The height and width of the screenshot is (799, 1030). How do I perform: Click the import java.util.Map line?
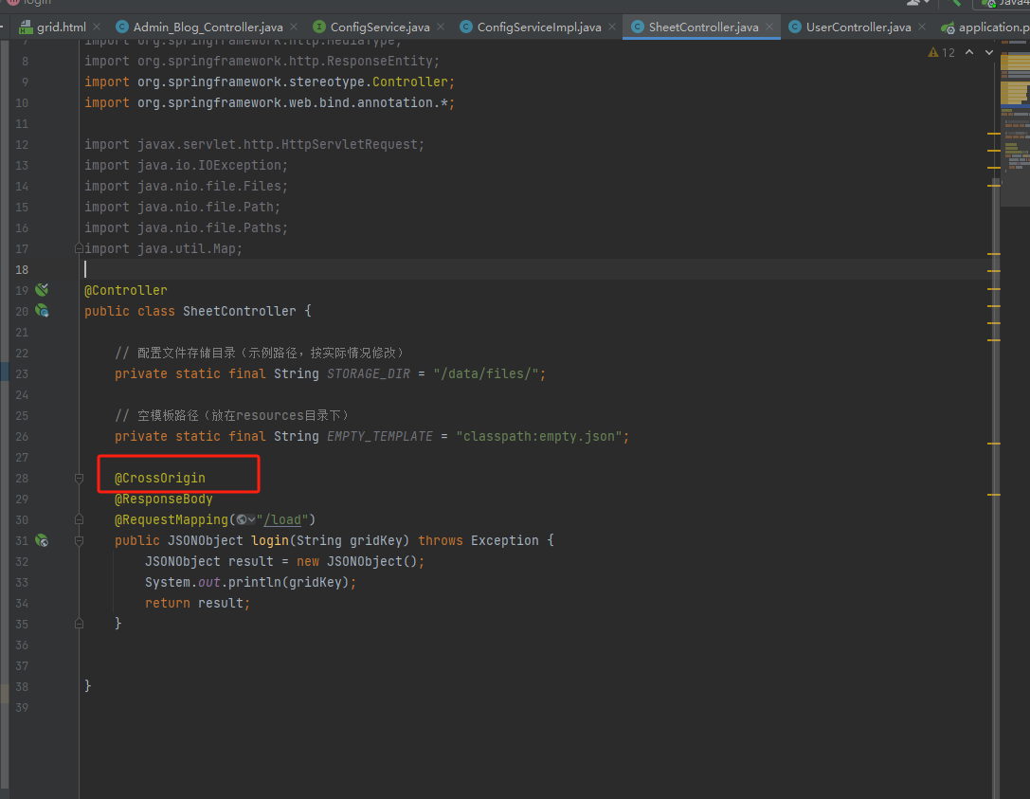[164, 248]
